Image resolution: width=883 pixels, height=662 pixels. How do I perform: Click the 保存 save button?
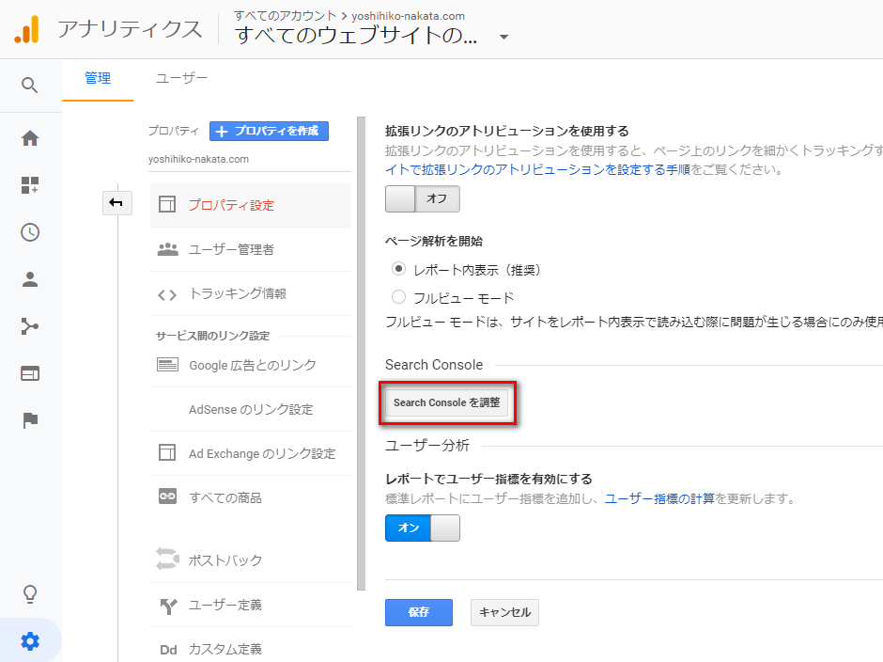(419, 612)
